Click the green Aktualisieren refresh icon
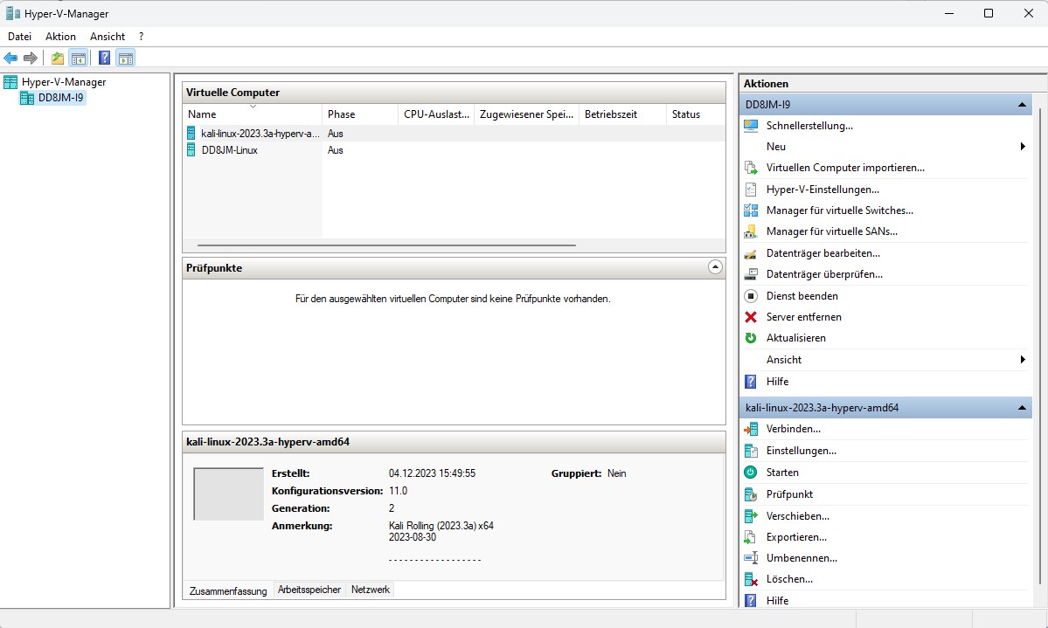 tap(751, 338)
